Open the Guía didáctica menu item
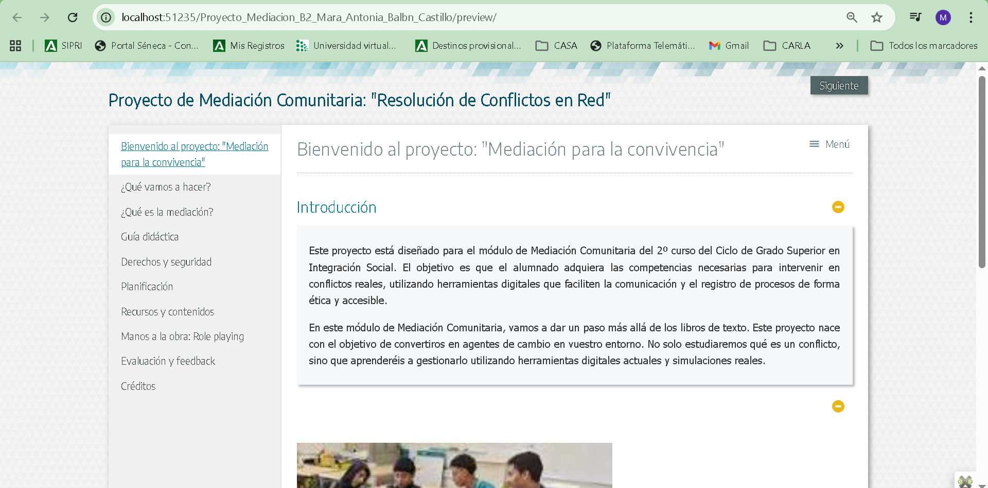The width and height of the screenshot is (988, 488). click(x=150, y=237)
